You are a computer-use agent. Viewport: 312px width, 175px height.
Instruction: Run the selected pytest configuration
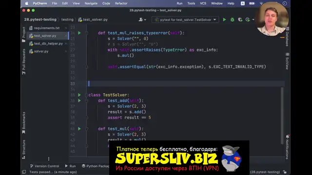[x=224, y=19]
